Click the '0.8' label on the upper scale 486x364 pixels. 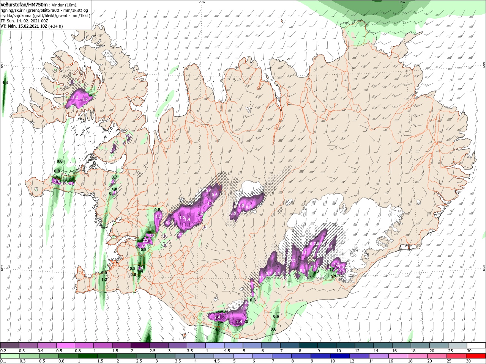click(x=78, y=351)
